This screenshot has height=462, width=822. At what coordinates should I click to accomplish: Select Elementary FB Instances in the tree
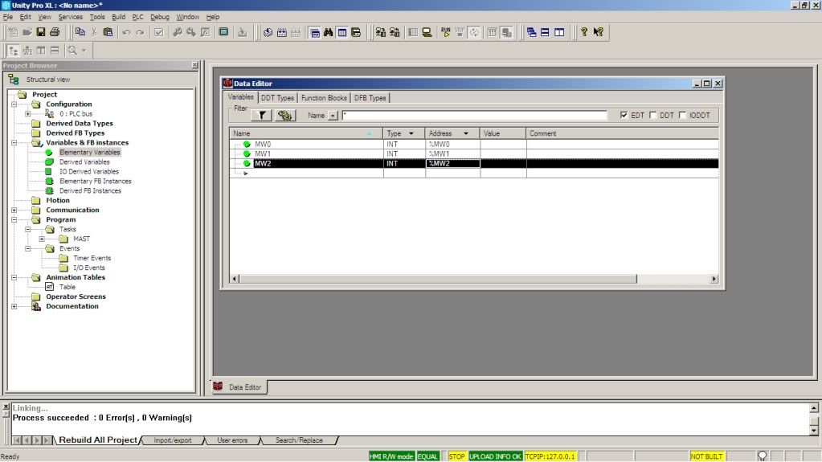click(x=96, y=181)
